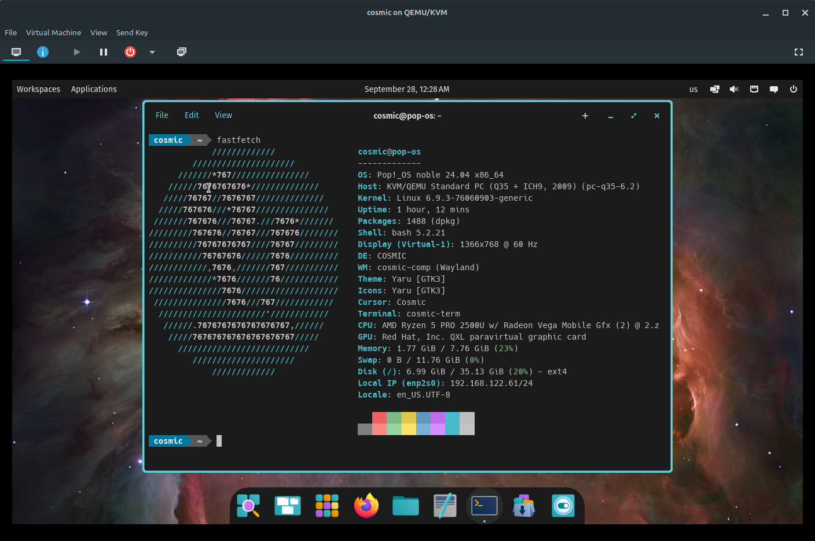Screen dimensions: 815x541
Task: Click the Disk line 6.99 GiB / 35.13 GiB
Action: (x=462, y=371)
